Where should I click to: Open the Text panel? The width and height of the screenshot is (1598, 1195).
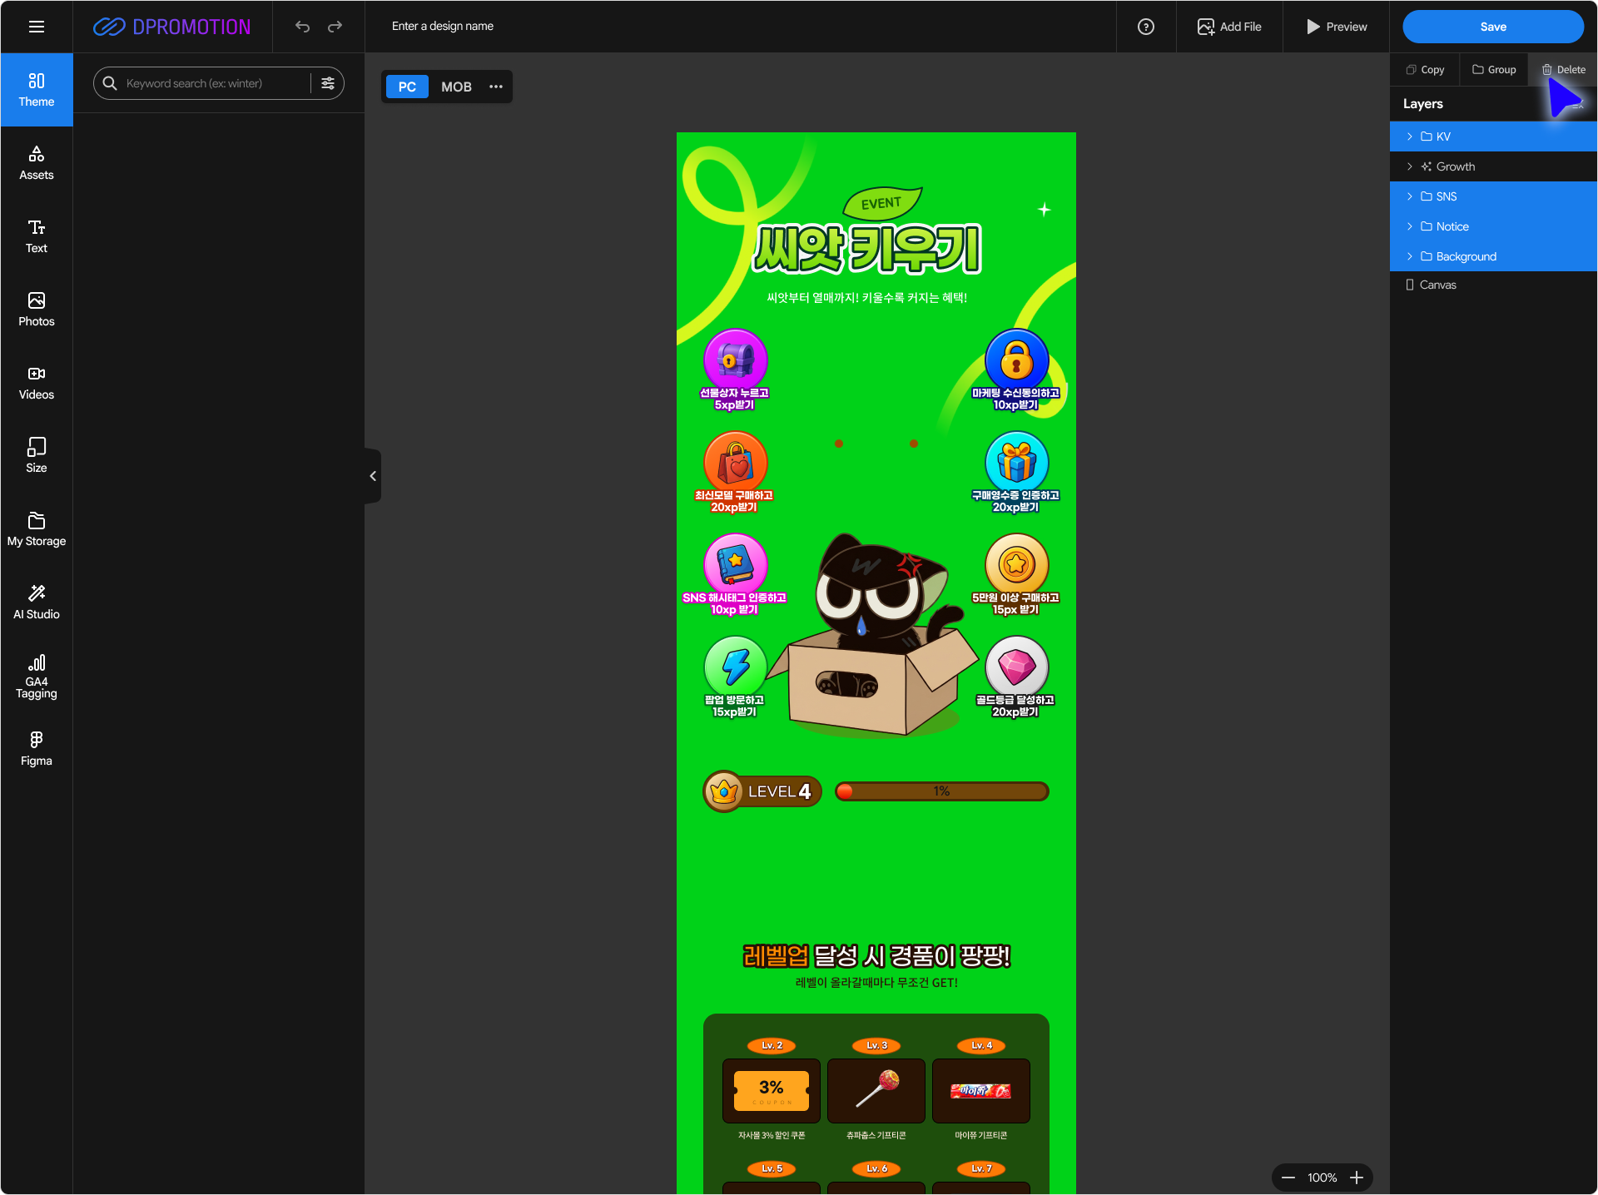[37, 236]
